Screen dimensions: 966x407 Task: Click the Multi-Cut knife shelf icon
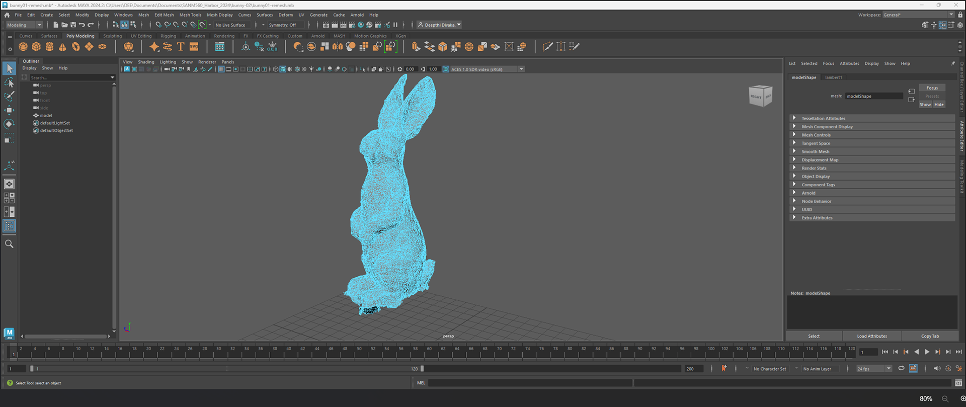point(548,47)
